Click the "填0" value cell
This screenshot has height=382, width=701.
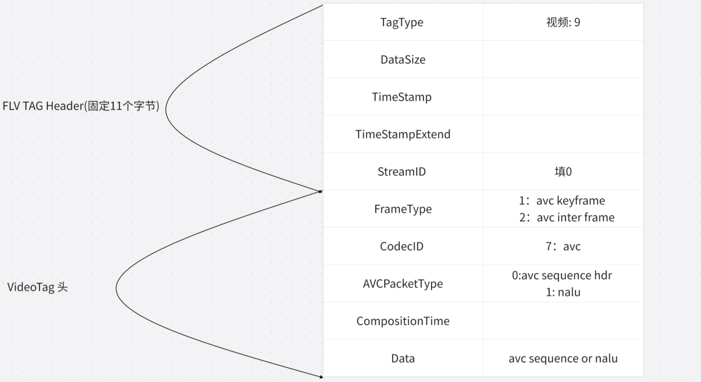[x=563, y=172]
